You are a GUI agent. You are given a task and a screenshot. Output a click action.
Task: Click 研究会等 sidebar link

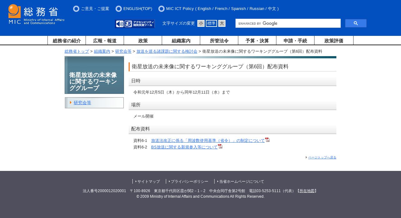[x=82, y=103]
